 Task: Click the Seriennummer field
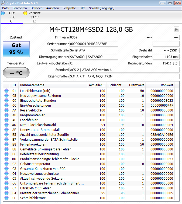94,44
